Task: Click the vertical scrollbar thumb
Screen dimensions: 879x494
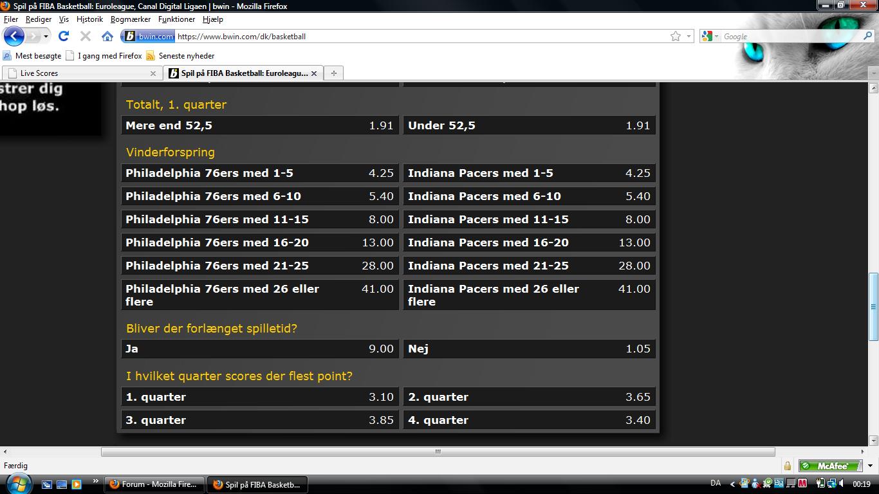Action: pyautogui.click(x=873, y=306)
